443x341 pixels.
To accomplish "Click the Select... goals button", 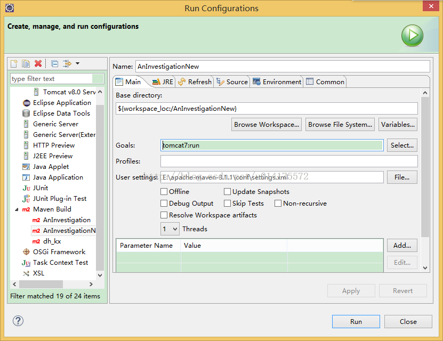I will click(x=402, y=145).
